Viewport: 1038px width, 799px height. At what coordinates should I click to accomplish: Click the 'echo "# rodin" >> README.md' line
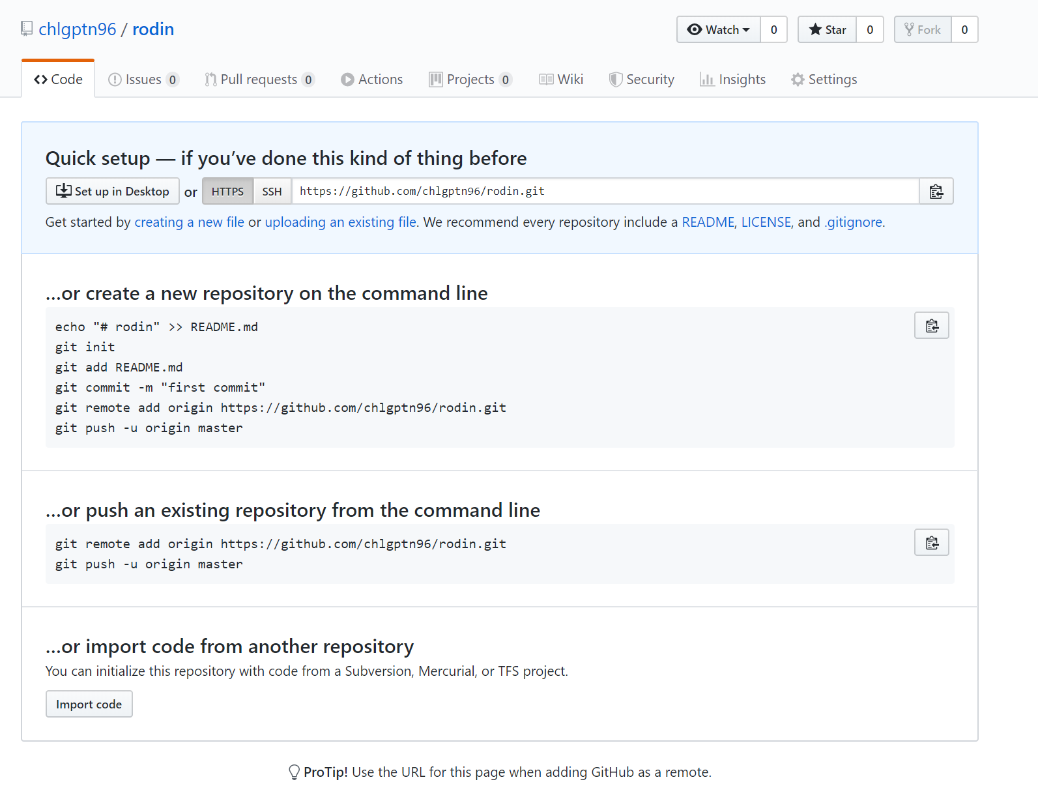point(156,327)
